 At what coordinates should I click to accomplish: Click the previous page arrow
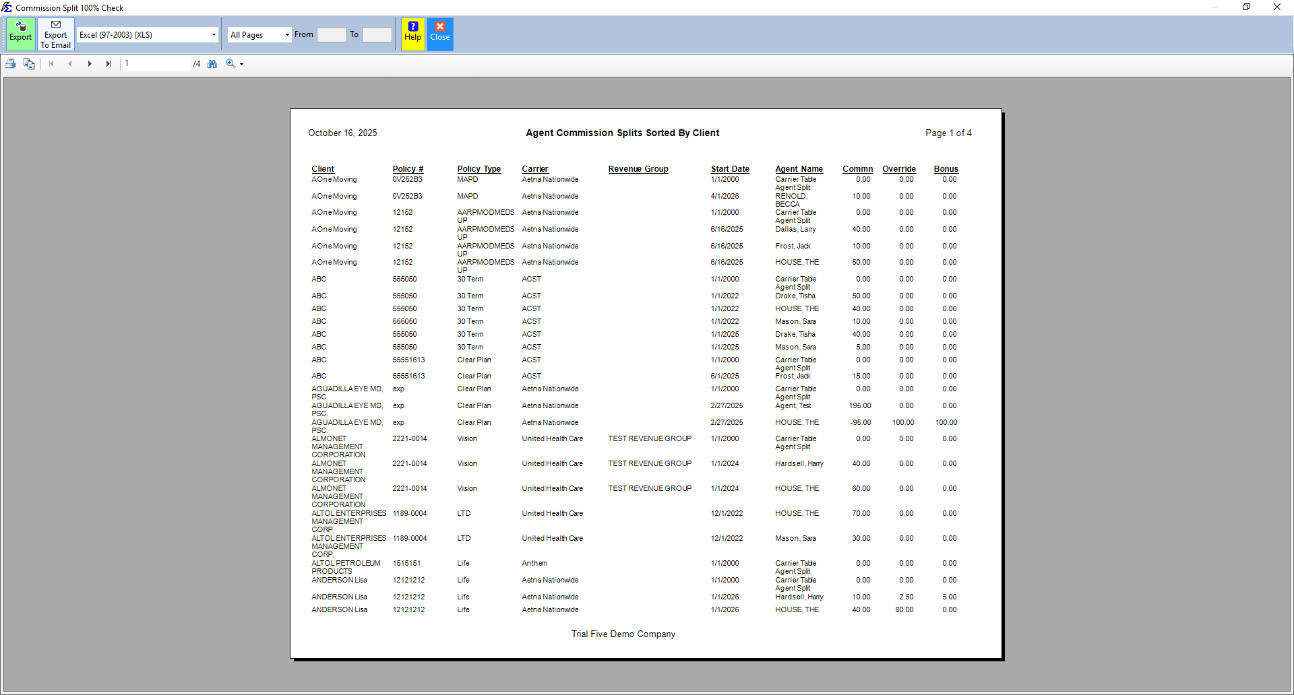[x=70, y=63]
